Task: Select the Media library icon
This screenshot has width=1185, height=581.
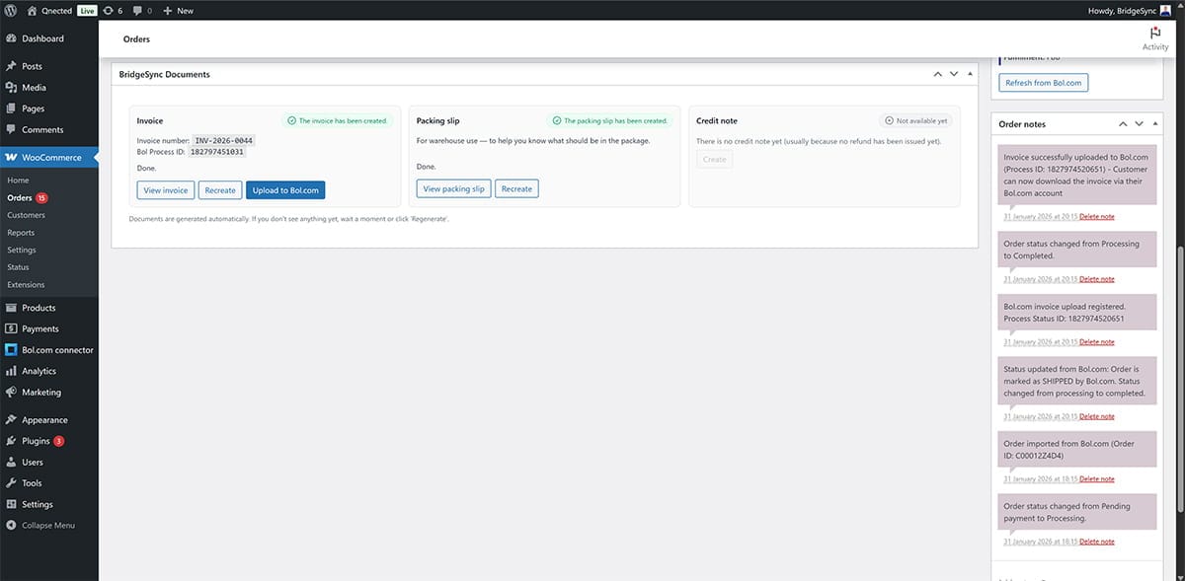Action: click(x=19, y=87)
